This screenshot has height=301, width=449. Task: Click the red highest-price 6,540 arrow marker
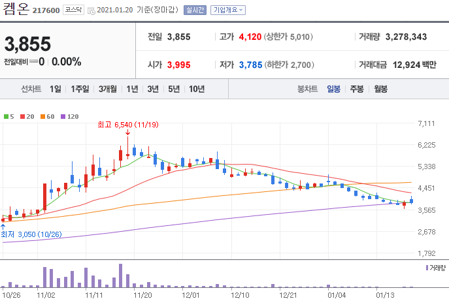pyautogui.click(x=127, y=133)
